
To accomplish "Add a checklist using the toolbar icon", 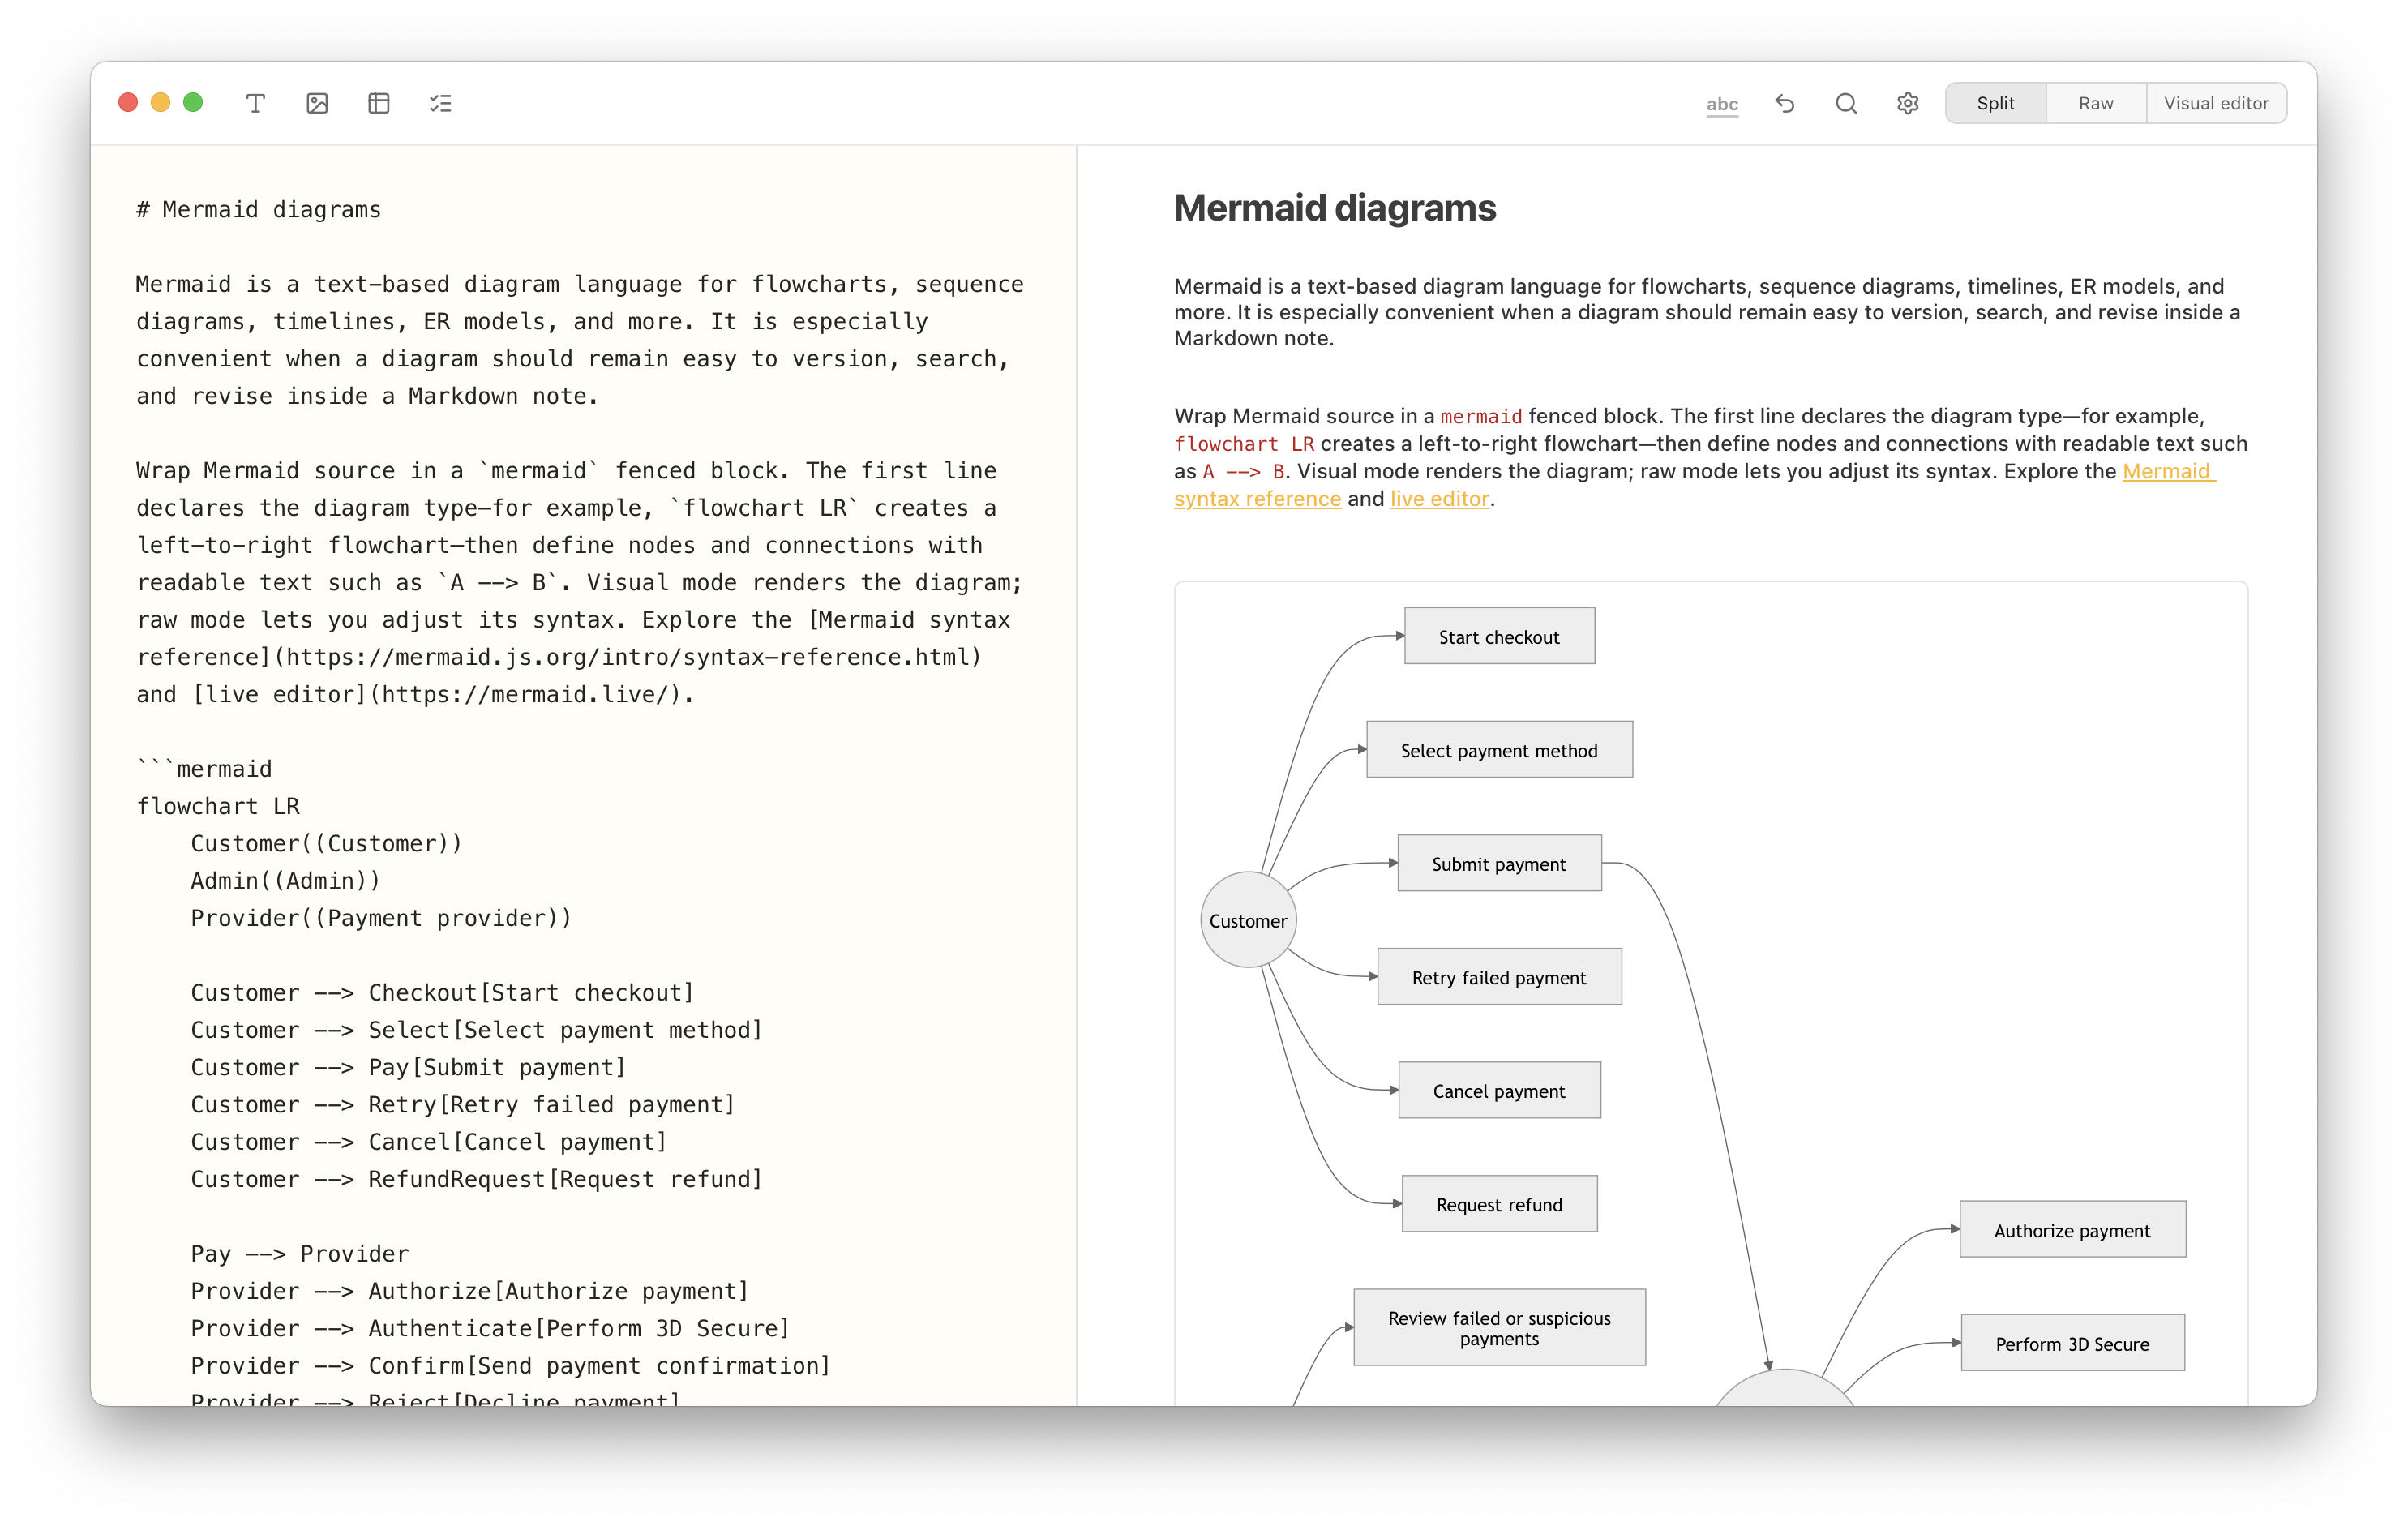I will [x=441, y=103].
